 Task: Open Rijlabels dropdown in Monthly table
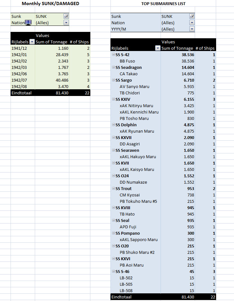[x=32, y=42]
